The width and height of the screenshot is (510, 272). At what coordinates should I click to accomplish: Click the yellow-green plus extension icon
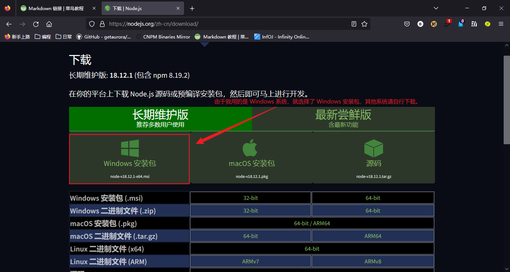point(488,24)
